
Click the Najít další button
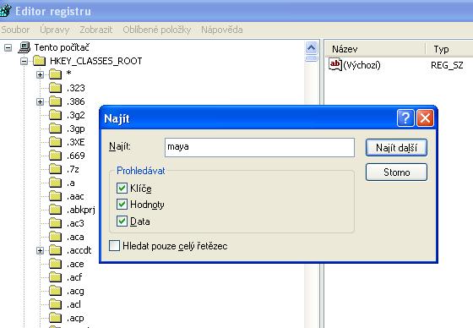[x=396, y=148]
